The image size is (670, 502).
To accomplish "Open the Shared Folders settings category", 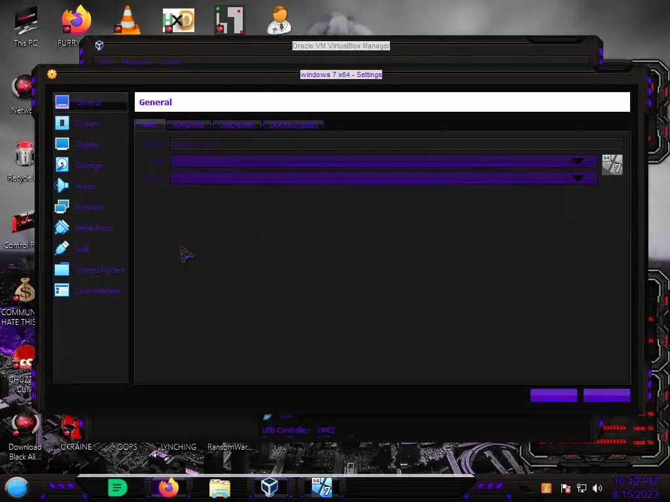I will pyautogui.click(x=90, y=269).
